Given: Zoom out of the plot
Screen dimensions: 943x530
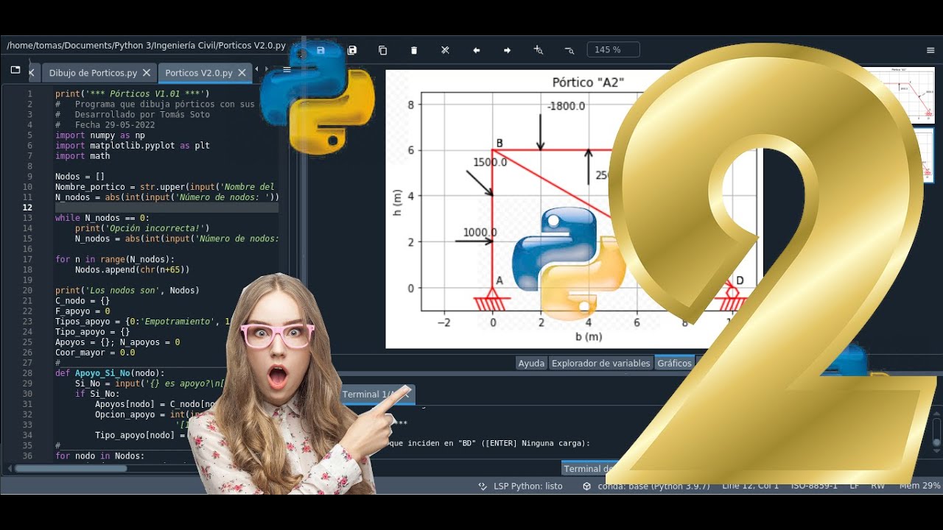Looking at the screenshot, I should pos(569,50).
